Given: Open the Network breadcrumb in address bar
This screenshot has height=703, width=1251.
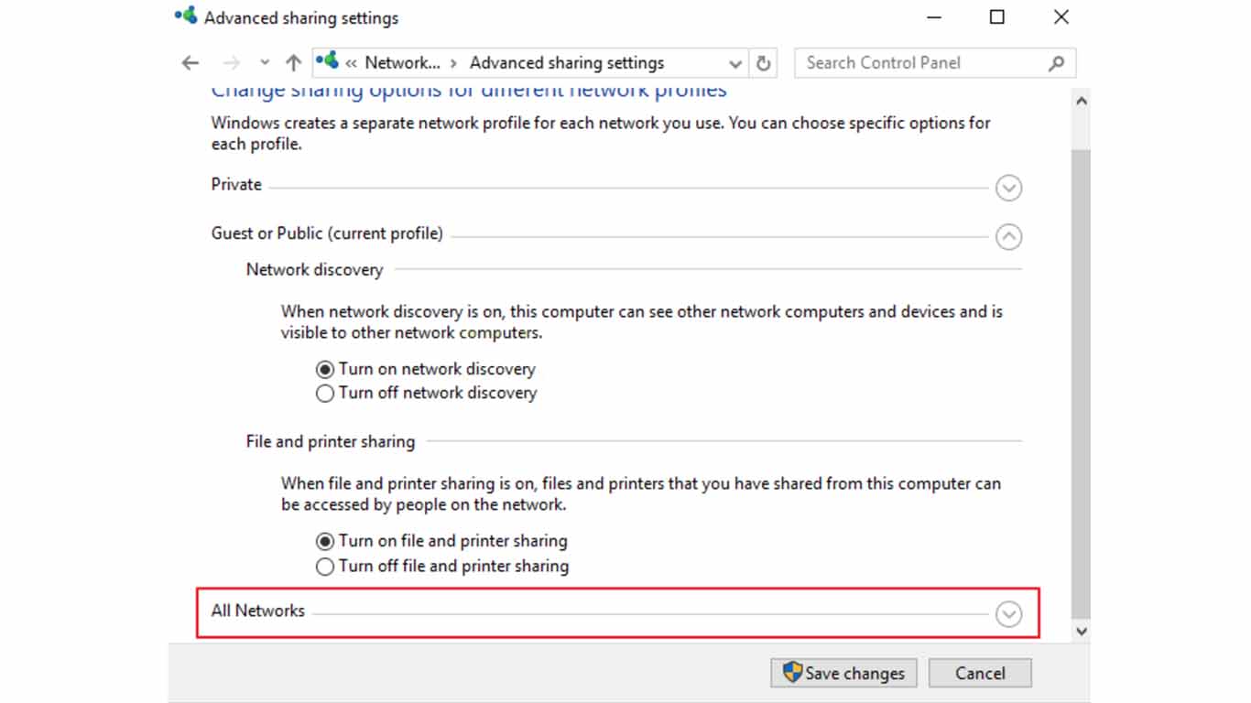Looking at the screenshot, I should click(x=401, y=62).
